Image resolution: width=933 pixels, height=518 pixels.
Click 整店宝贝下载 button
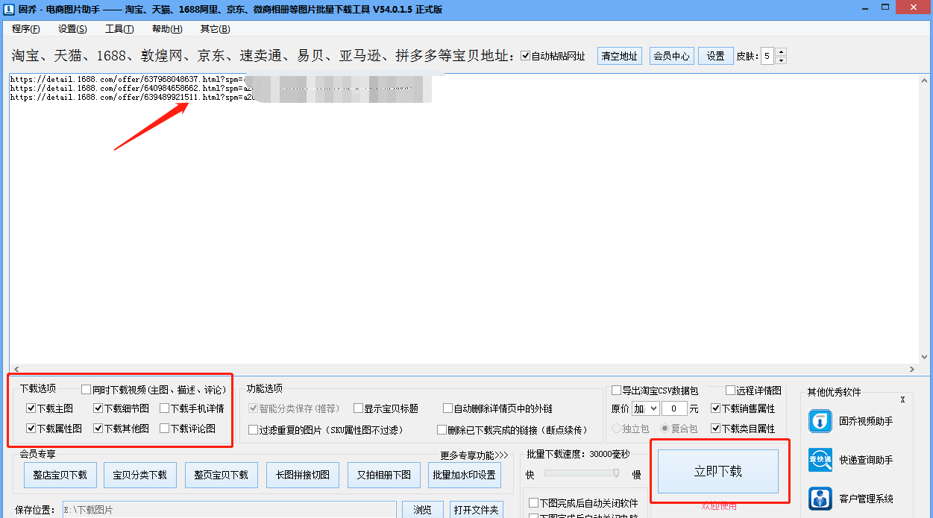pyautogui.click(x=60, y=475)
